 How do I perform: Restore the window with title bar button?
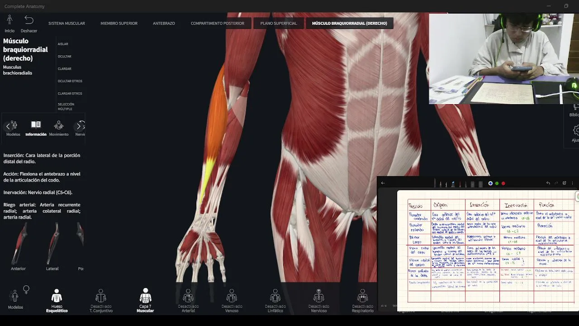pyautogui.click(x=566, y=6)
